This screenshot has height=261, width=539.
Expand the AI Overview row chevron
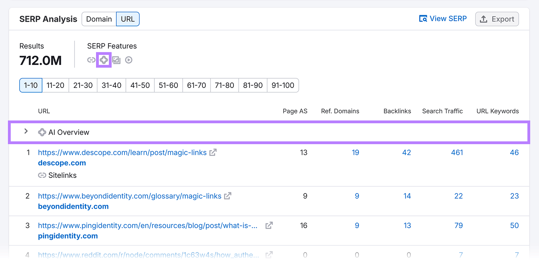tap(26, 131)
